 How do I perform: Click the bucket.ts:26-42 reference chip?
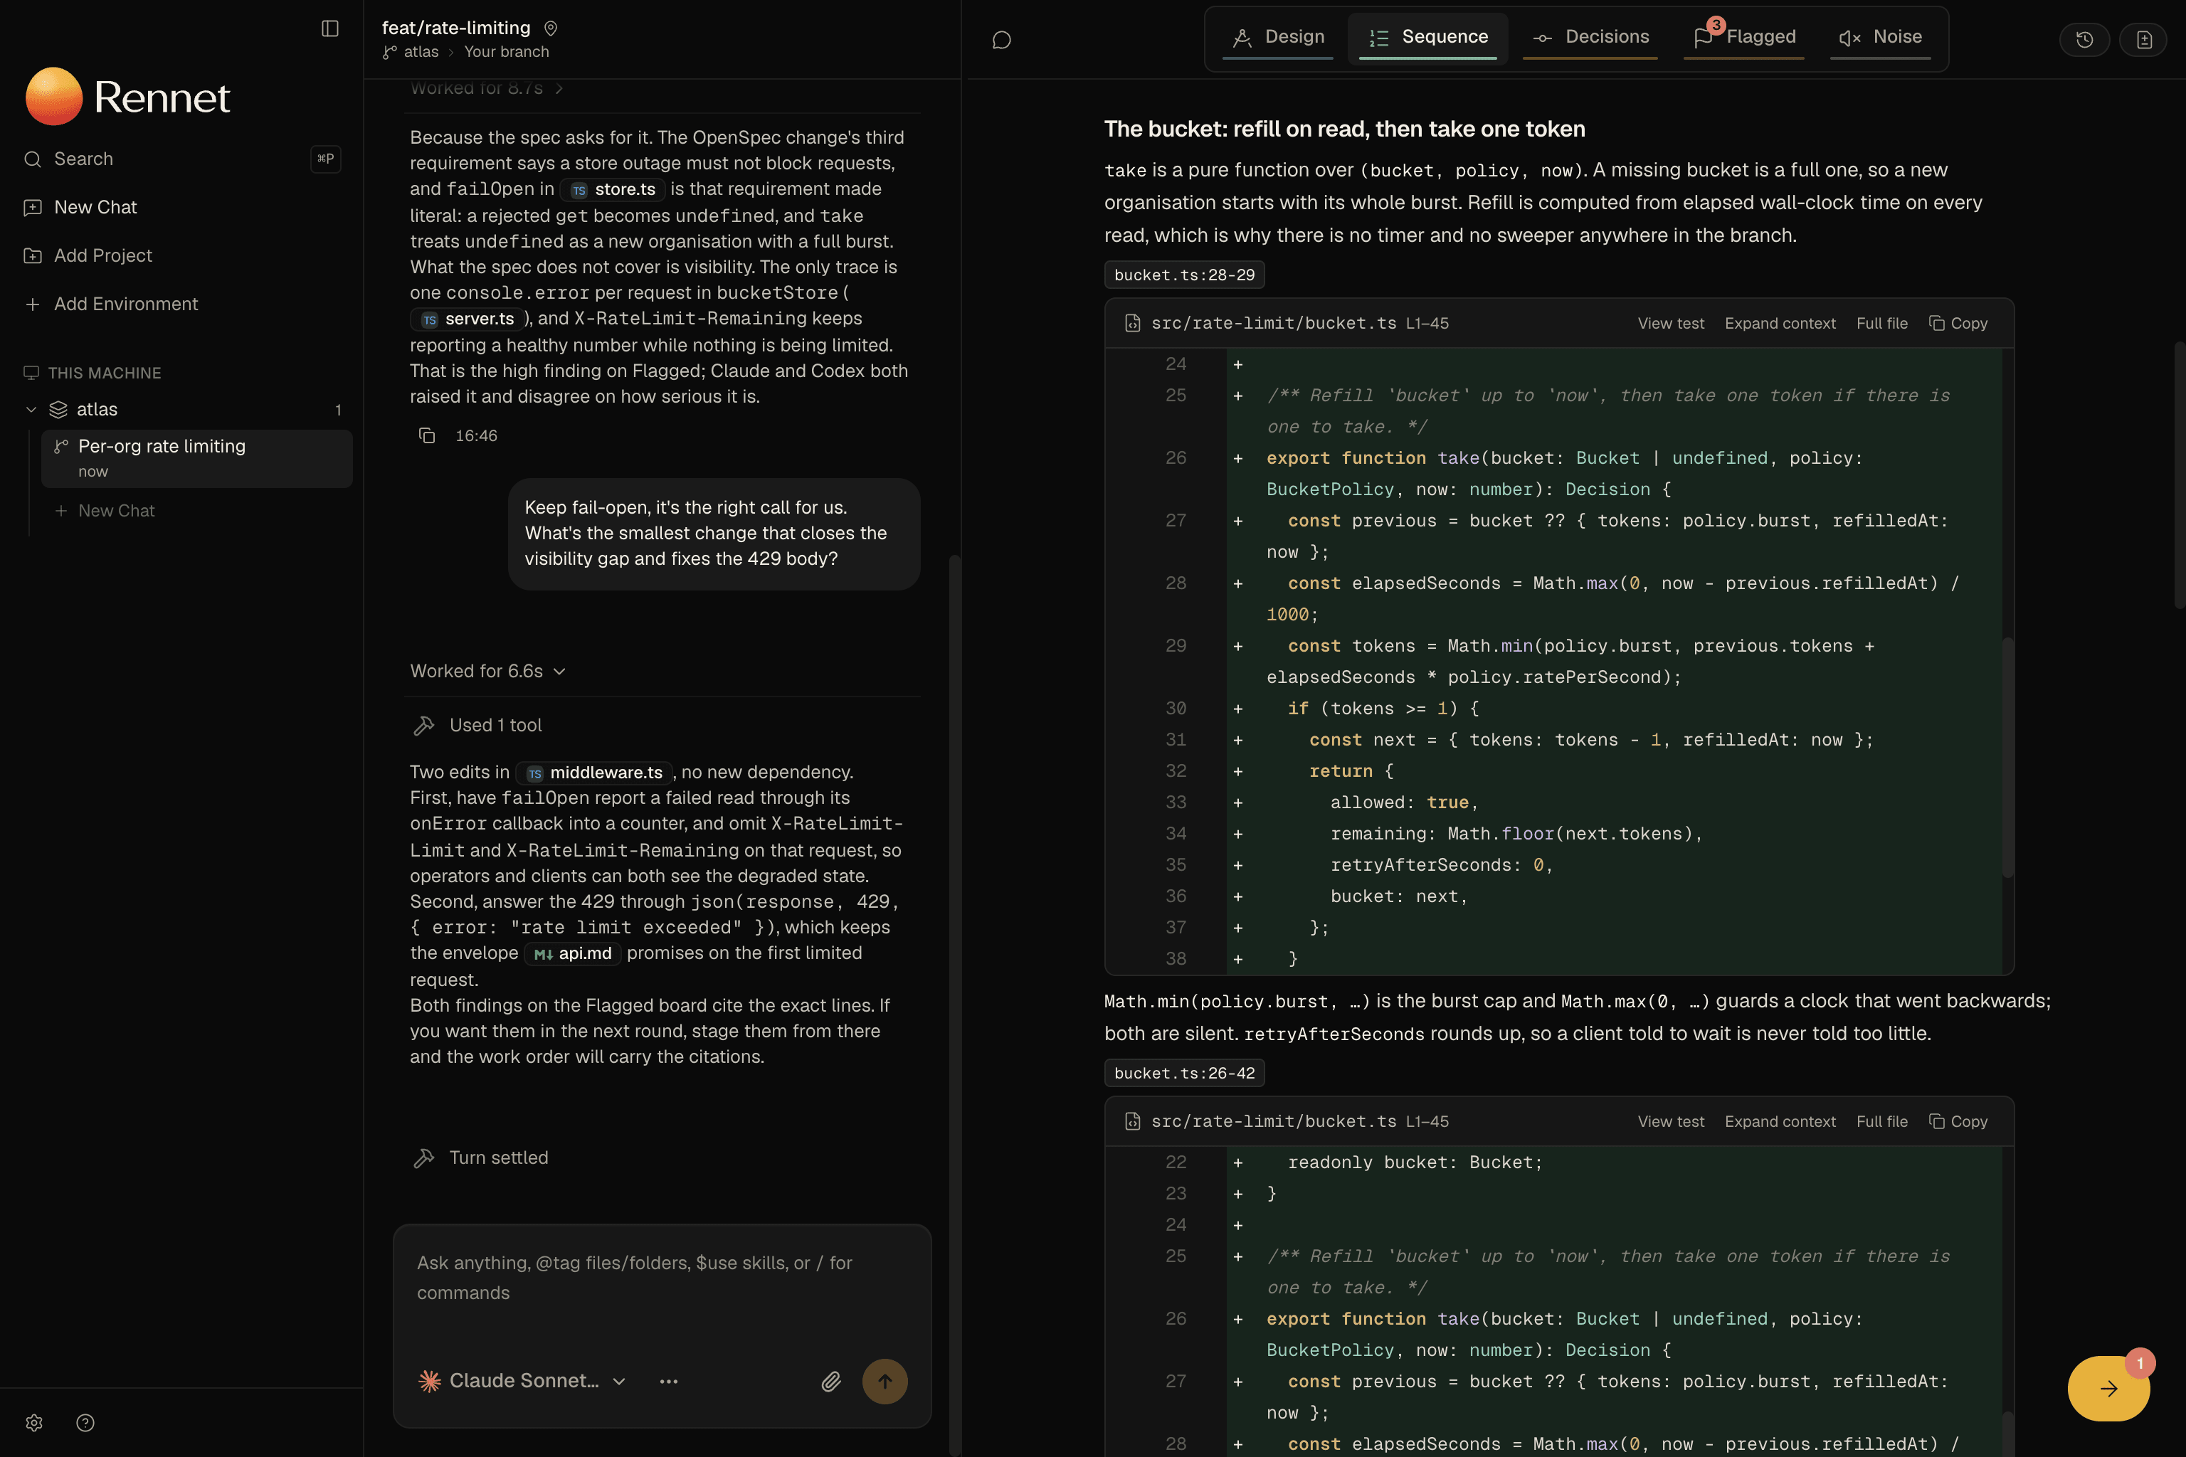[1184, 1074]
